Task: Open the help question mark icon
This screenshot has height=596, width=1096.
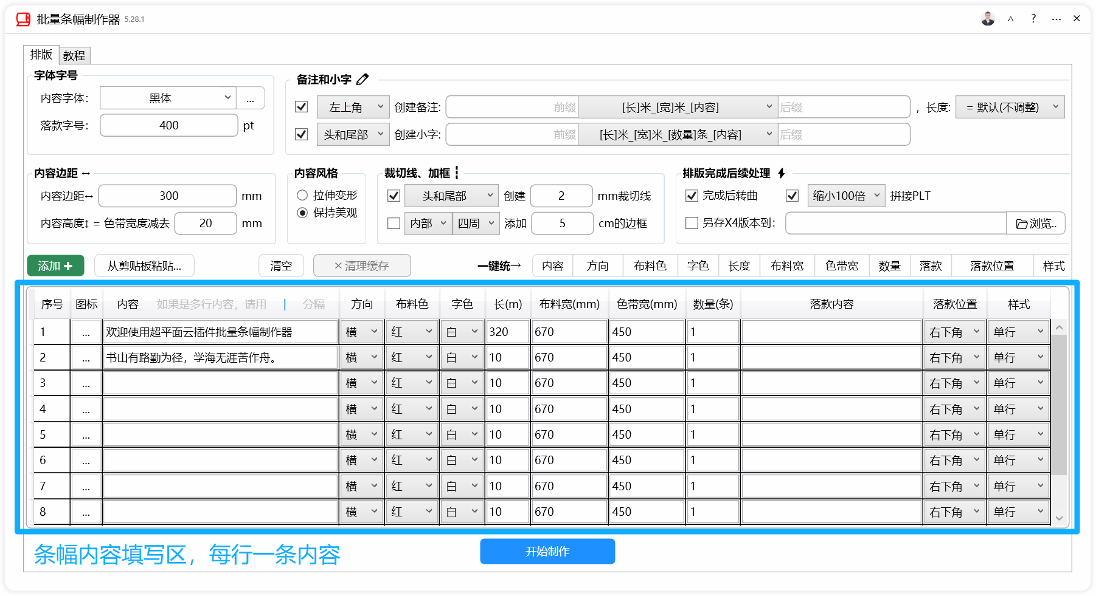Action: click(1033, 19)
